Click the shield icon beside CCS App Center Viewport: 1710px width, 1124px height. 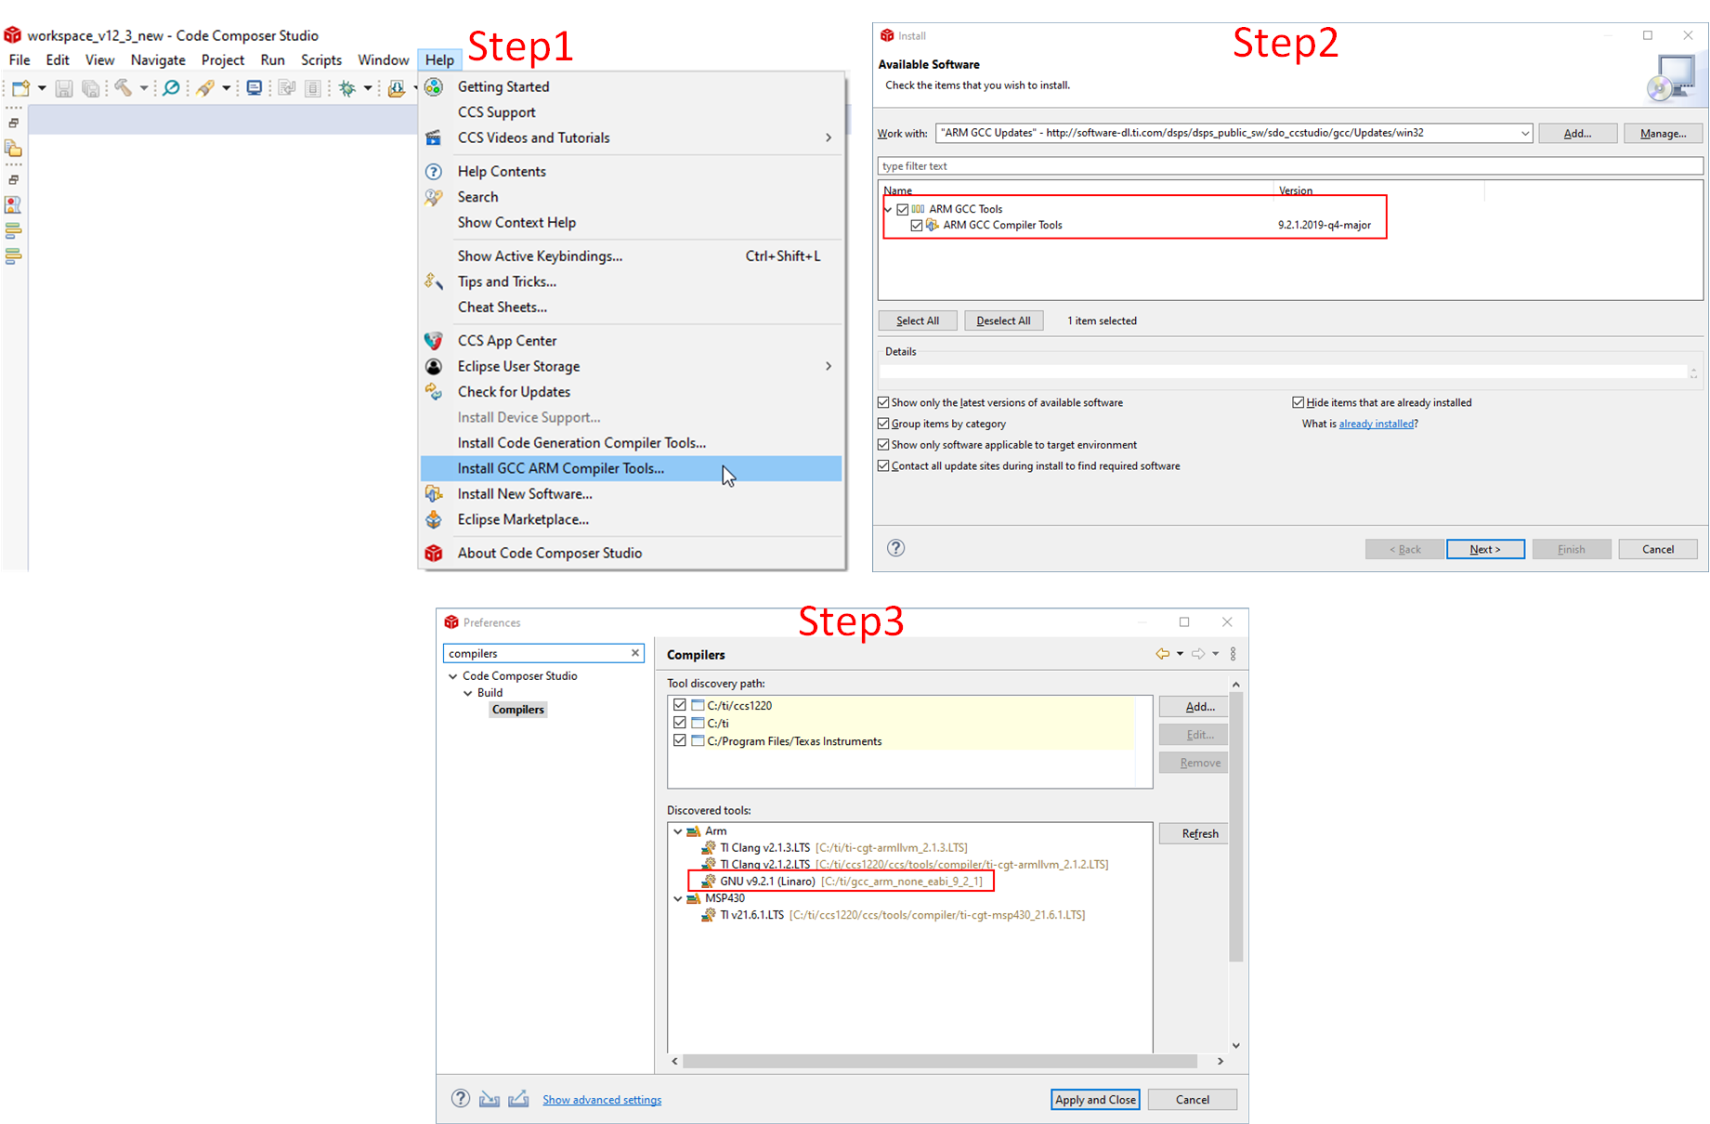[434, 341]
